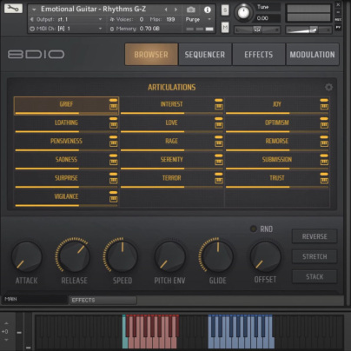Click the Tune knob
The height and width of the screenshot is (351, 351).
[x=243, y=12]
